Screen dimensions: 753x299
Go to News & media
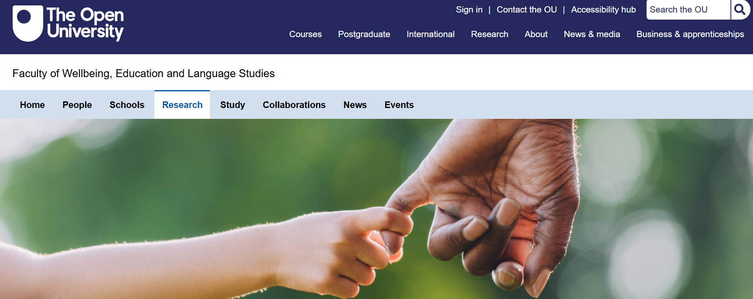(x=591, y=34)
